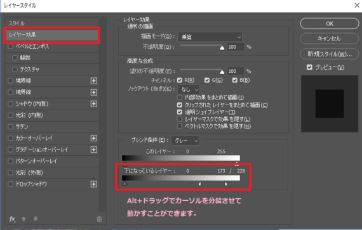362x230 pixels.
Task: Enable the ベベルとエンボス checkbox
Action: pos(10,46)
